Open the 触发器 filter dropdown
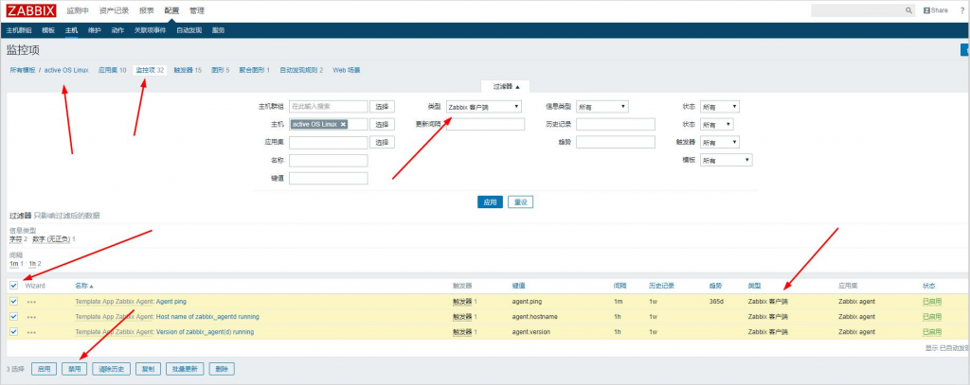970x385 pixels. [720, 142]
